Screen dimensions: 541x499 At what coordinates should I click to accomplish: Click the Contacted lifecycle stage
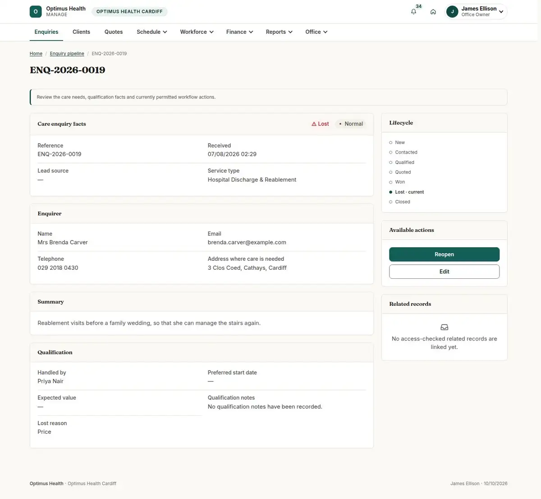[x=403, y=152]
